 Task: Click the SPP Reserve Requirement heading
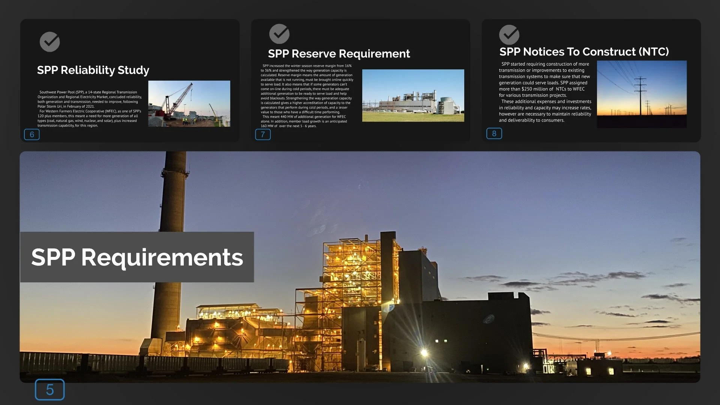[339, 54]
